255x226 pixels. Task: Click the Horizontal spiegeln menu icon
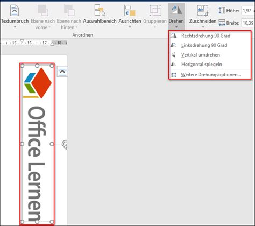(x=173, y=64)
